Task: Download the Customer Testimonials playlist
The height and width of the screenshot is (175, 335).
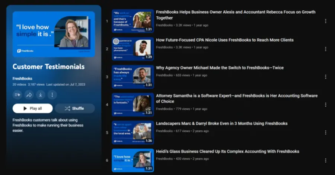Action: [41, 95]
